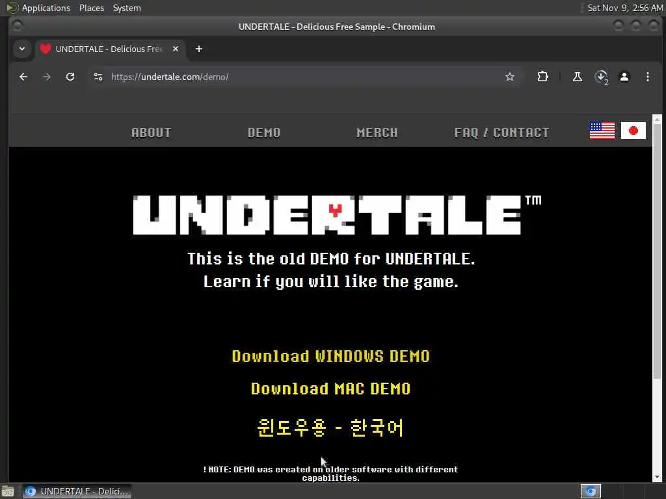Click the scrollbar up arrow
Screen dimensions: 666x499
657,119
